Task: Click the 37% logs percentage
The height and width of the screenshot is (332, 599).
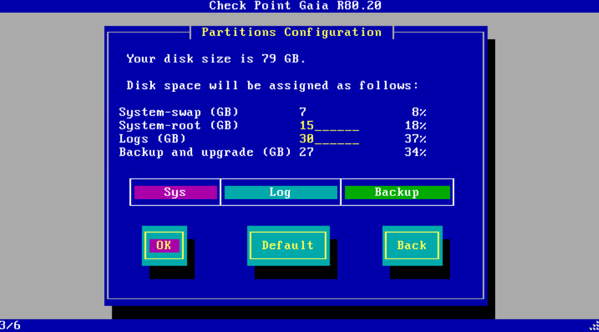Action: point(415,139)
